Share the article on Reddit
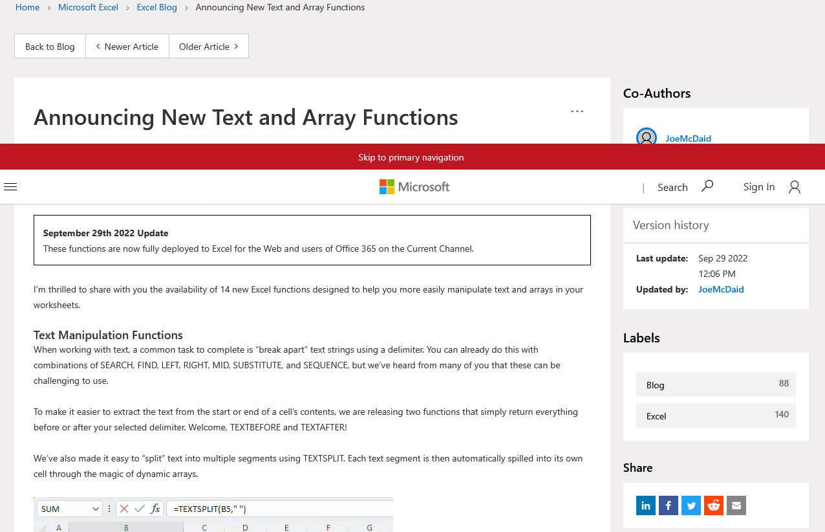Screen dimensions: 825x532 point(714,505)
